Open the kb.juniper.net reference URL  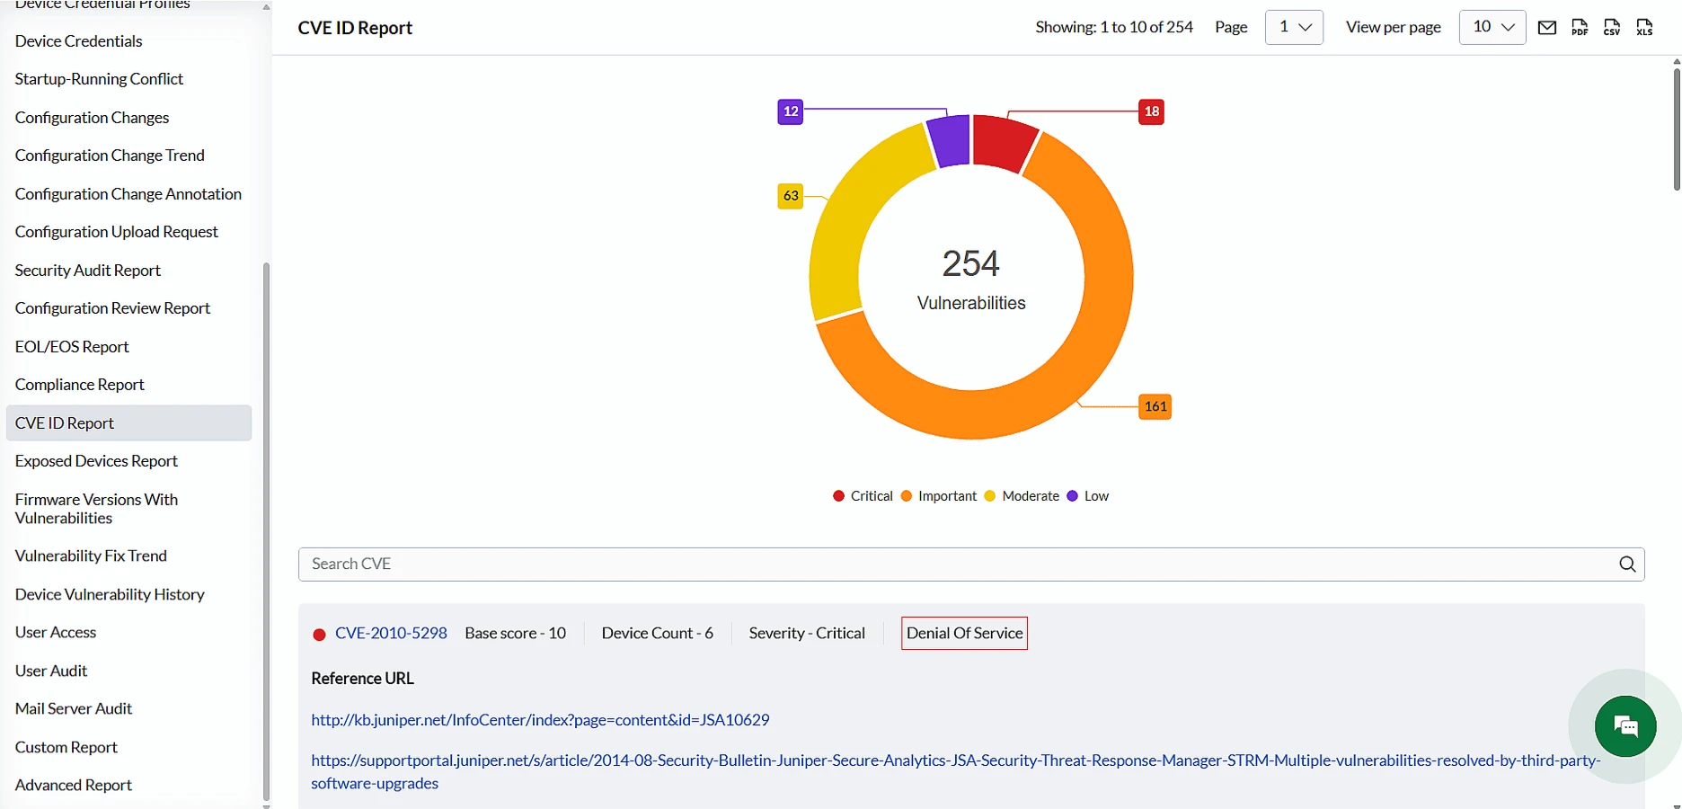tap(539, 719)
